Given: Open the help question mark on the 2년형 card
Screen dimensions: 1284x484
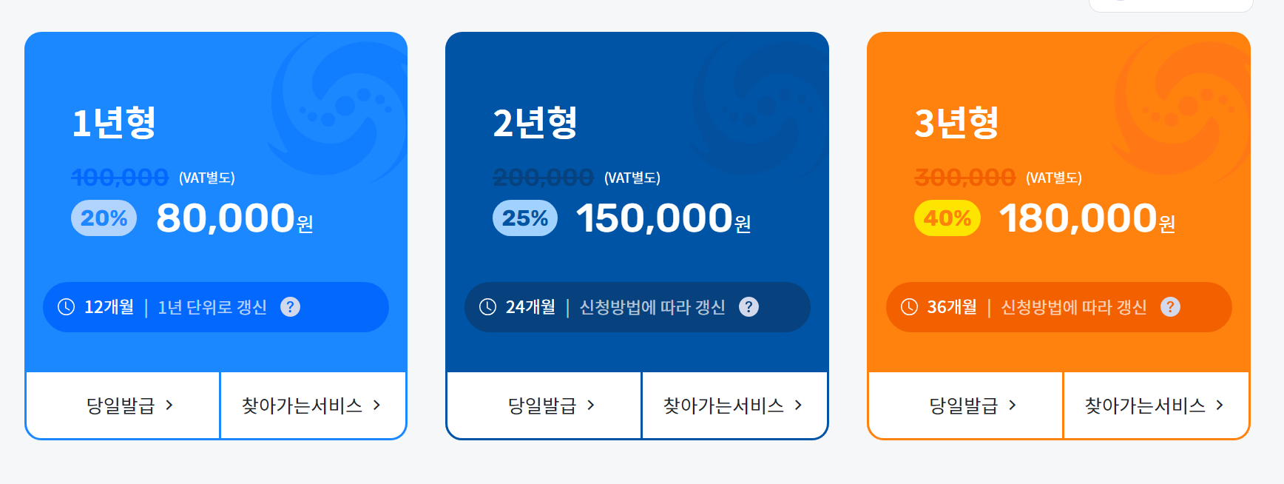Looking at the screenshot, I should pyautogui.click(x=750, y=307).
